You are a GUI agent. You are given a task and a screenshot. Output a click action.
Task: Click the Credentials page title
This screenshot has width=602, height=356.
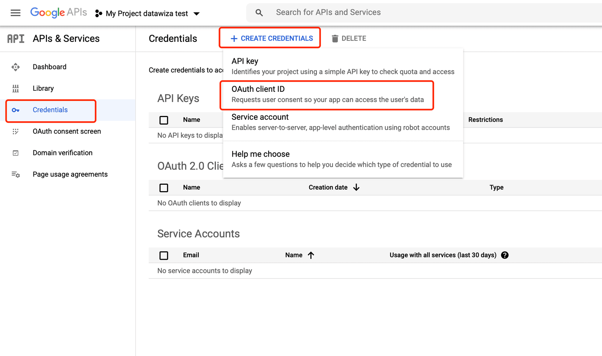(x=173, y=38)
